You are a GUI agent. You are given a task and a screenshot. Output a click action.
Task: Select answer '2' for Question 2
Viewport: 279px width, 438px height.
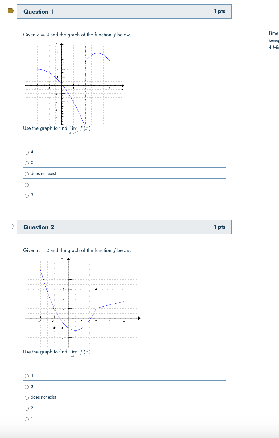coord(27,408)
